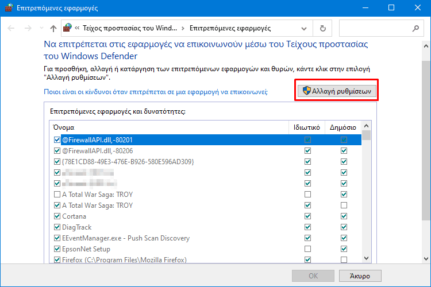Select the EpsonNet Setup entry
The height and width of the screenshot is (287, 431).
coord(206,249)
